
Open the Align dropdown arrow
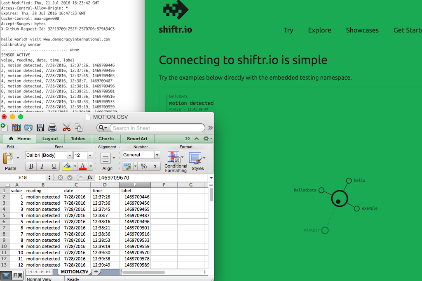point(114,158)
